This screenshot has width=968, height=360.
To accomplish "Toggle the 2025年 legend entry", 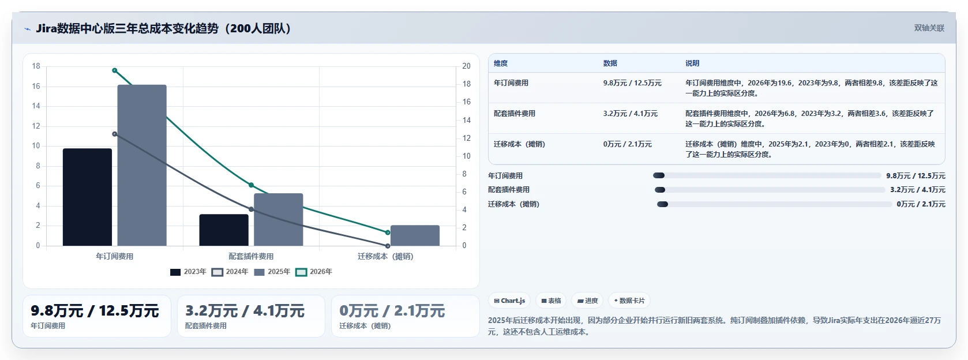I will [272, 272].
